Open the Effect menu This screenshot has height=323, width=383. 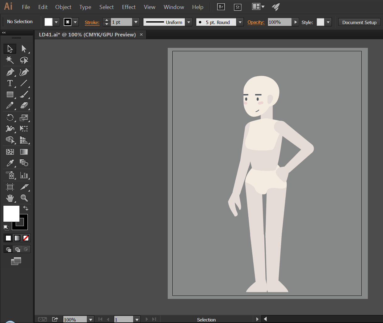click(128, 7)
